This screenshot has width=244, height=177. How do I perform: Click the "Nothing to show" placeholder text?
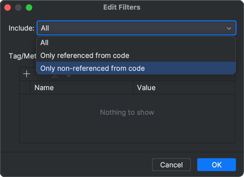click(x=127, y=112)
